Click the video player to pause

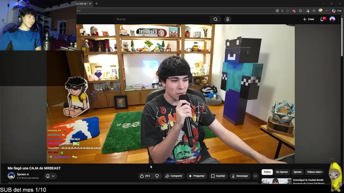171,94
